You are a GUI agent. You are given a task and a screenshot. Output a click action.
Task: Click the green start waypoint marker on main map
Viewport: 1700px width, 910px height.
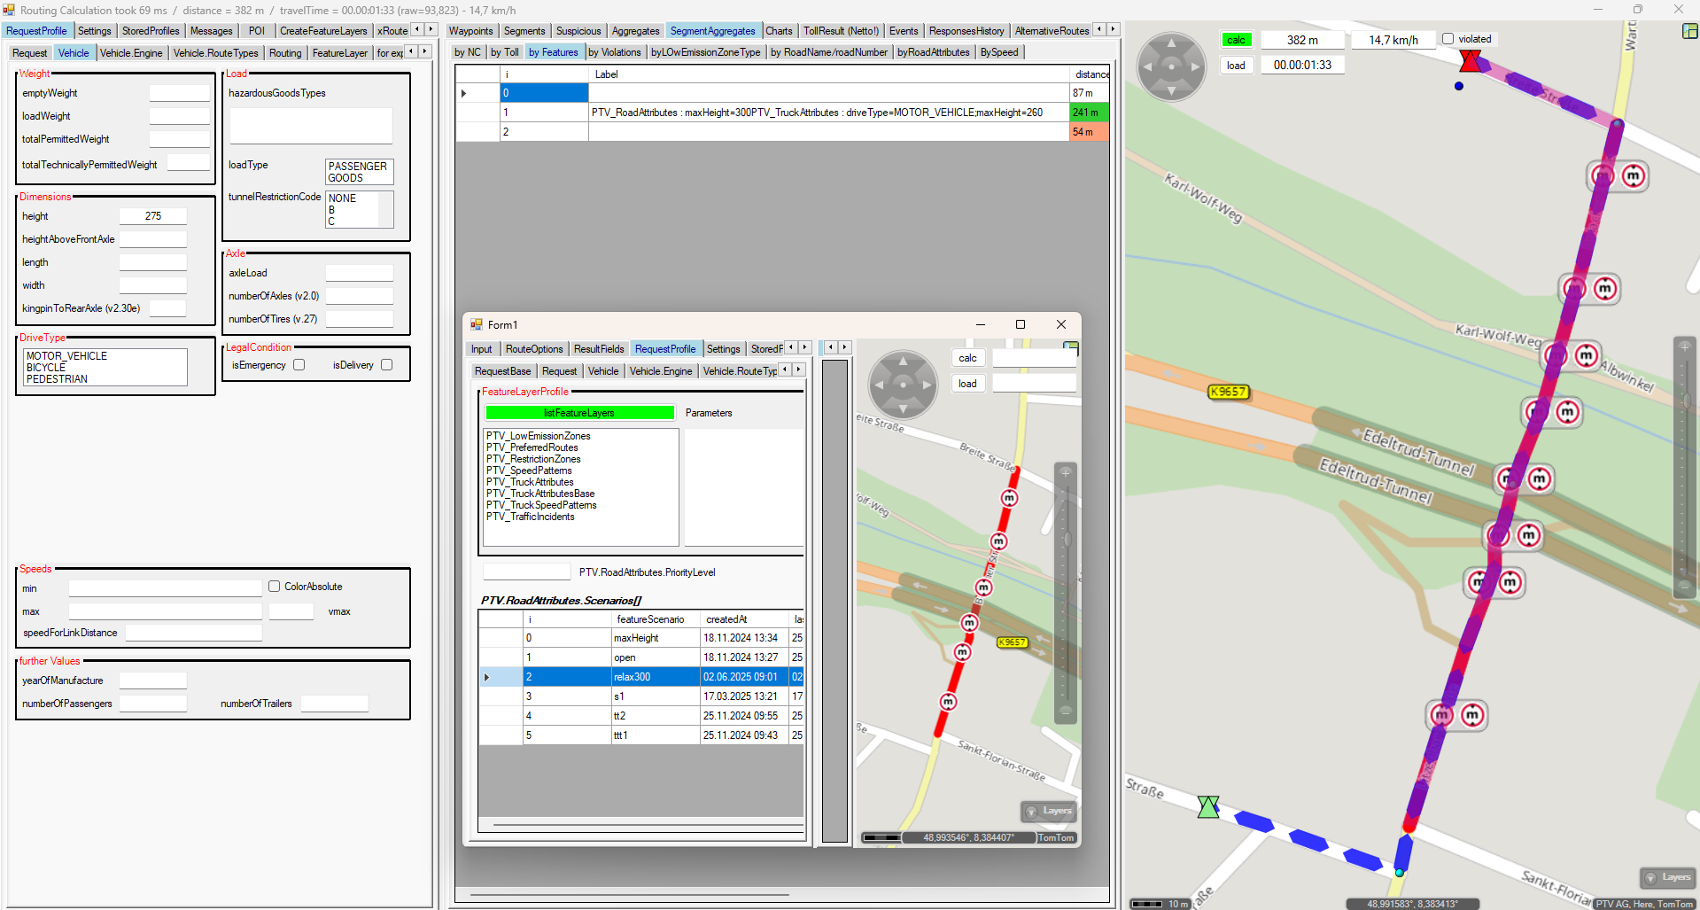pyautogui.click(x=1208, y=806)
